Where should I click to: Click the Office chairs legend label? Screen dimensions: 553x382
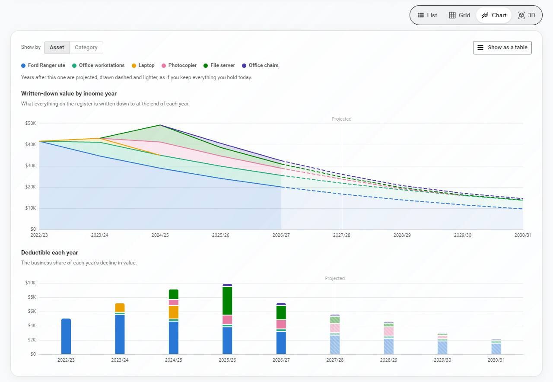[264, 65]
